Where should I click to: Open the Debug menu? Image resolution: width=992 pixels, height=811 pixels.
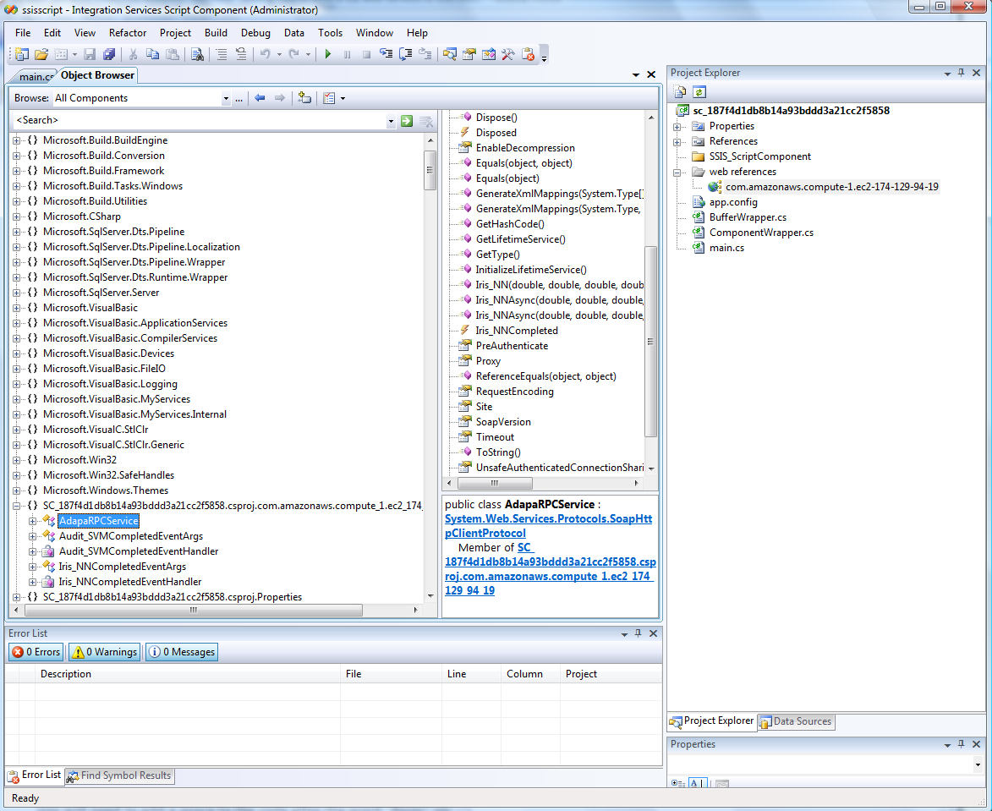255,33
